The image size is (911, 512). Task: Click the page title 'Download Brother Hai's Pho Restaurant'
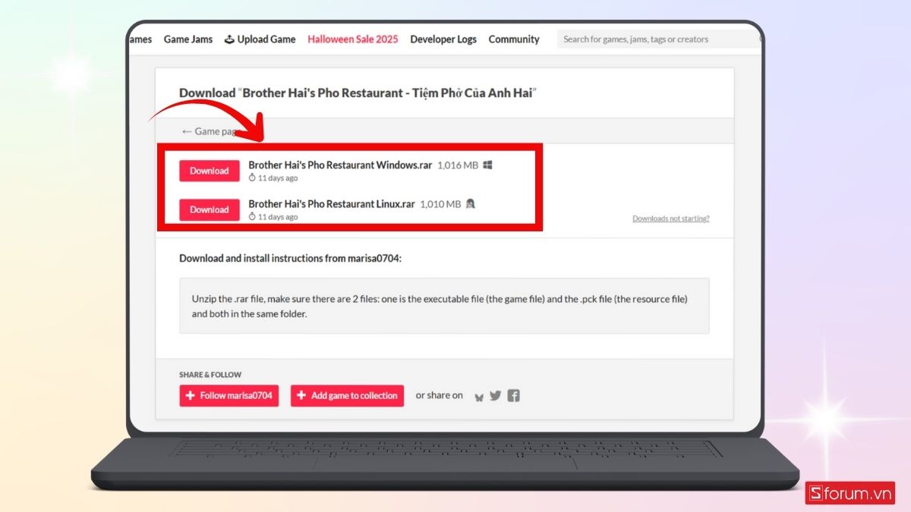click(358, 93)
